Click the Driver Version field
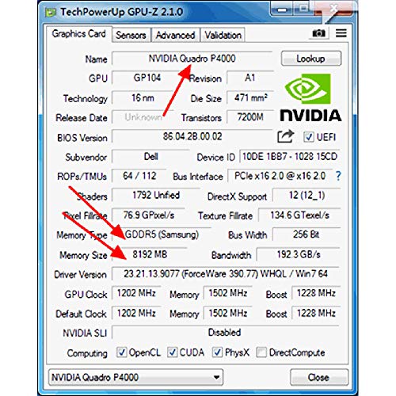 point(226,274)
